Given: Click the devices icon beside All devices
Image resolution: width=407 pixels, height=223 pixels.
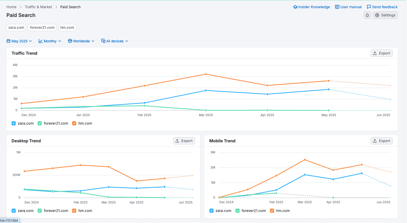Looking at the screenshot, I should (103, 41).
